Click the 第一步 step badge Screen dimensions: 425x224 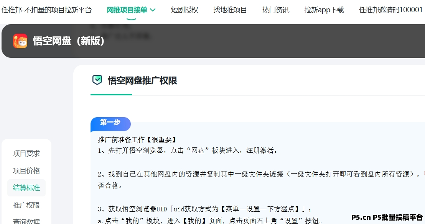110,124
